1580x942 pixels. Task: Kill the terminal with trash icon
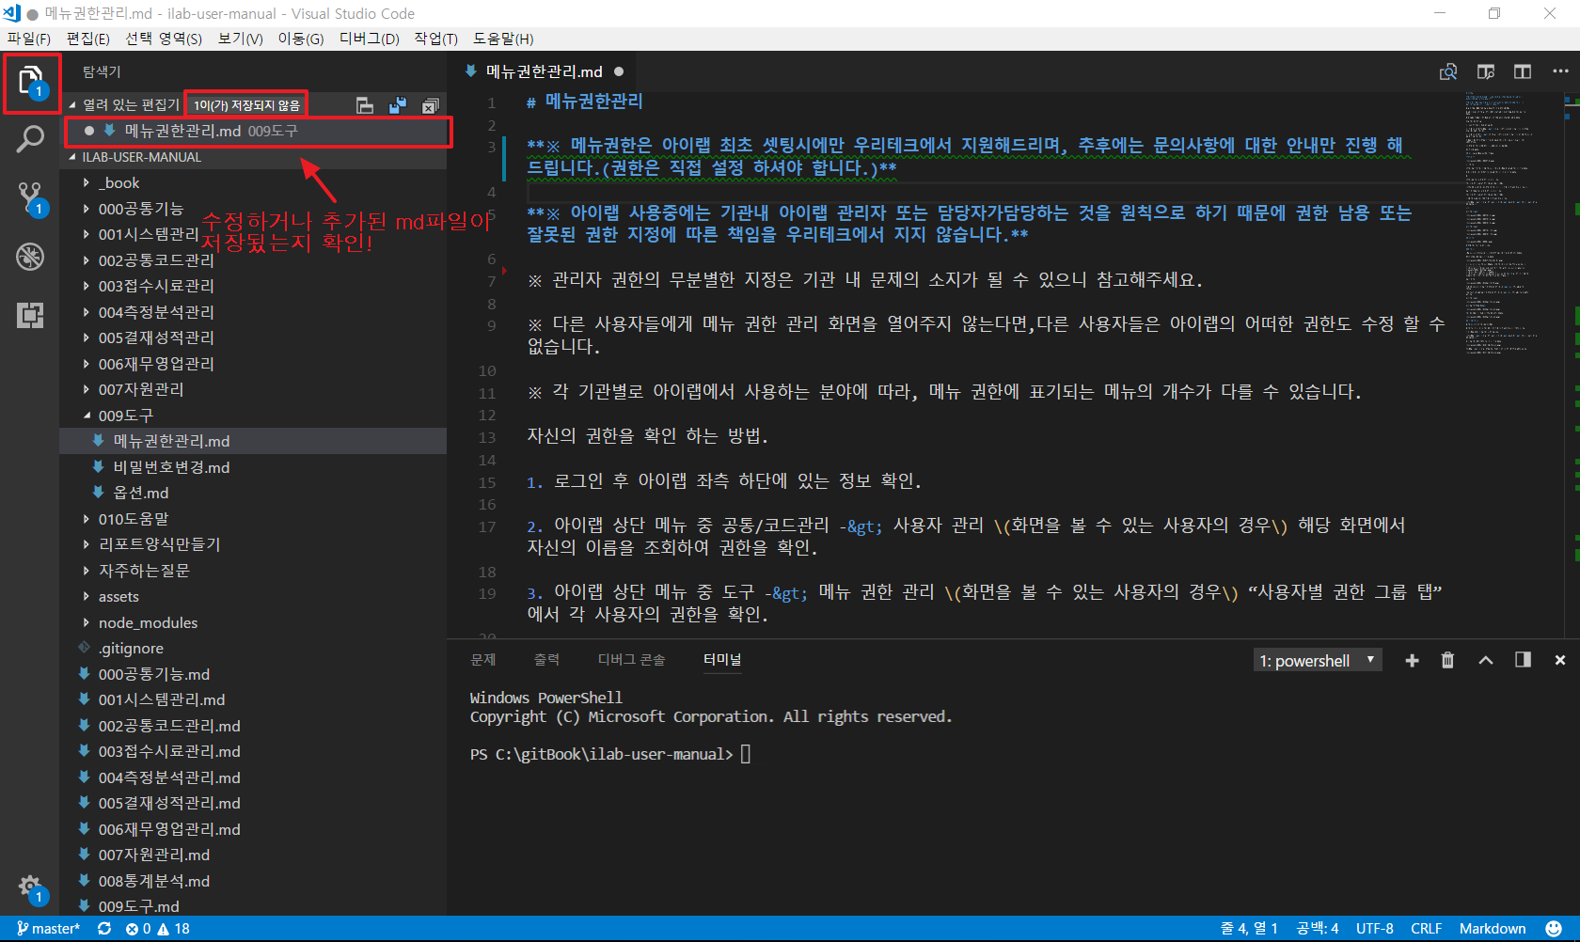(1447, 661)
